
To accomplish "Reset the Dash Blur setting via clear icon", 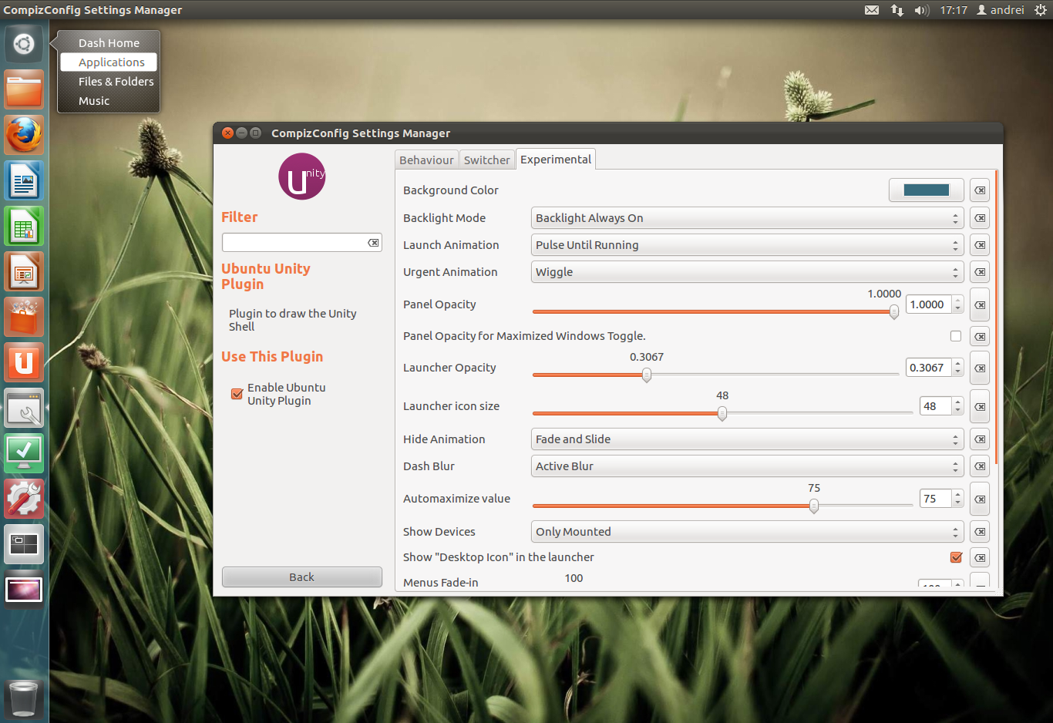I will [x=979, y=466].
